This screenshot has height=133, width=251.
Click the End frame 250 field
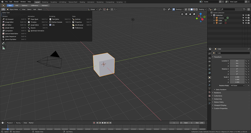[199, 123]
